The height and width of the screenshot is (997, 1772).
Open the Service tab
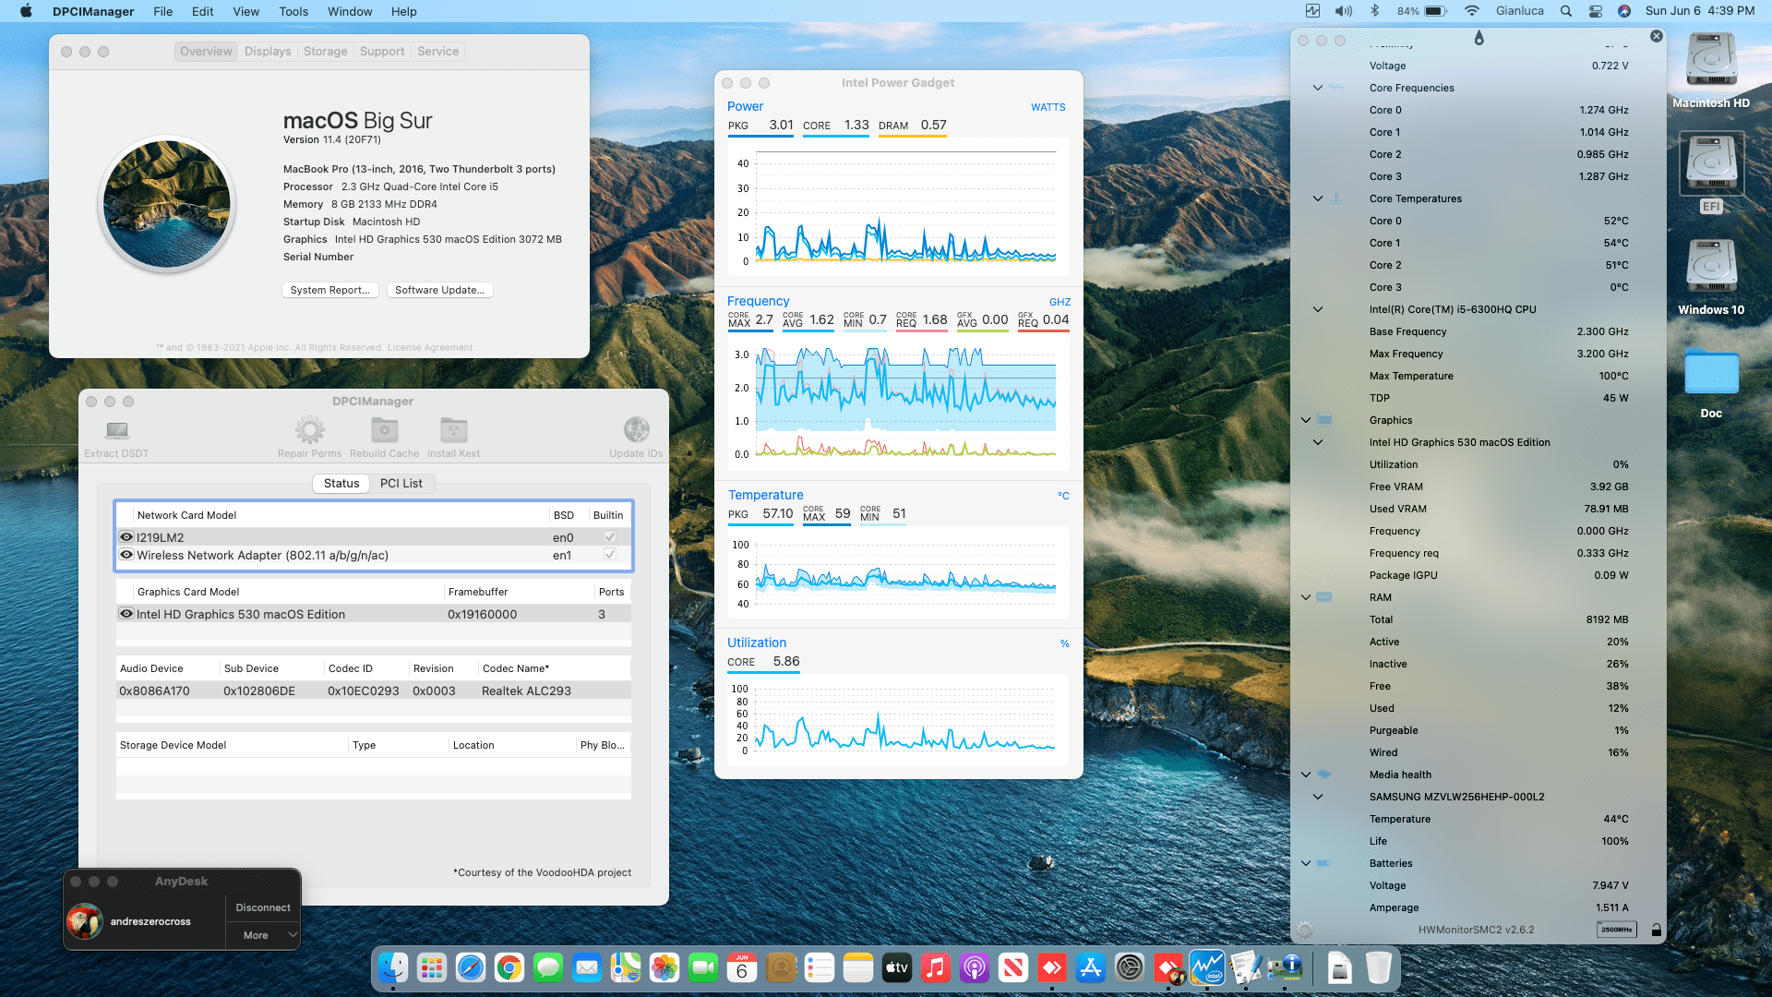437,52
